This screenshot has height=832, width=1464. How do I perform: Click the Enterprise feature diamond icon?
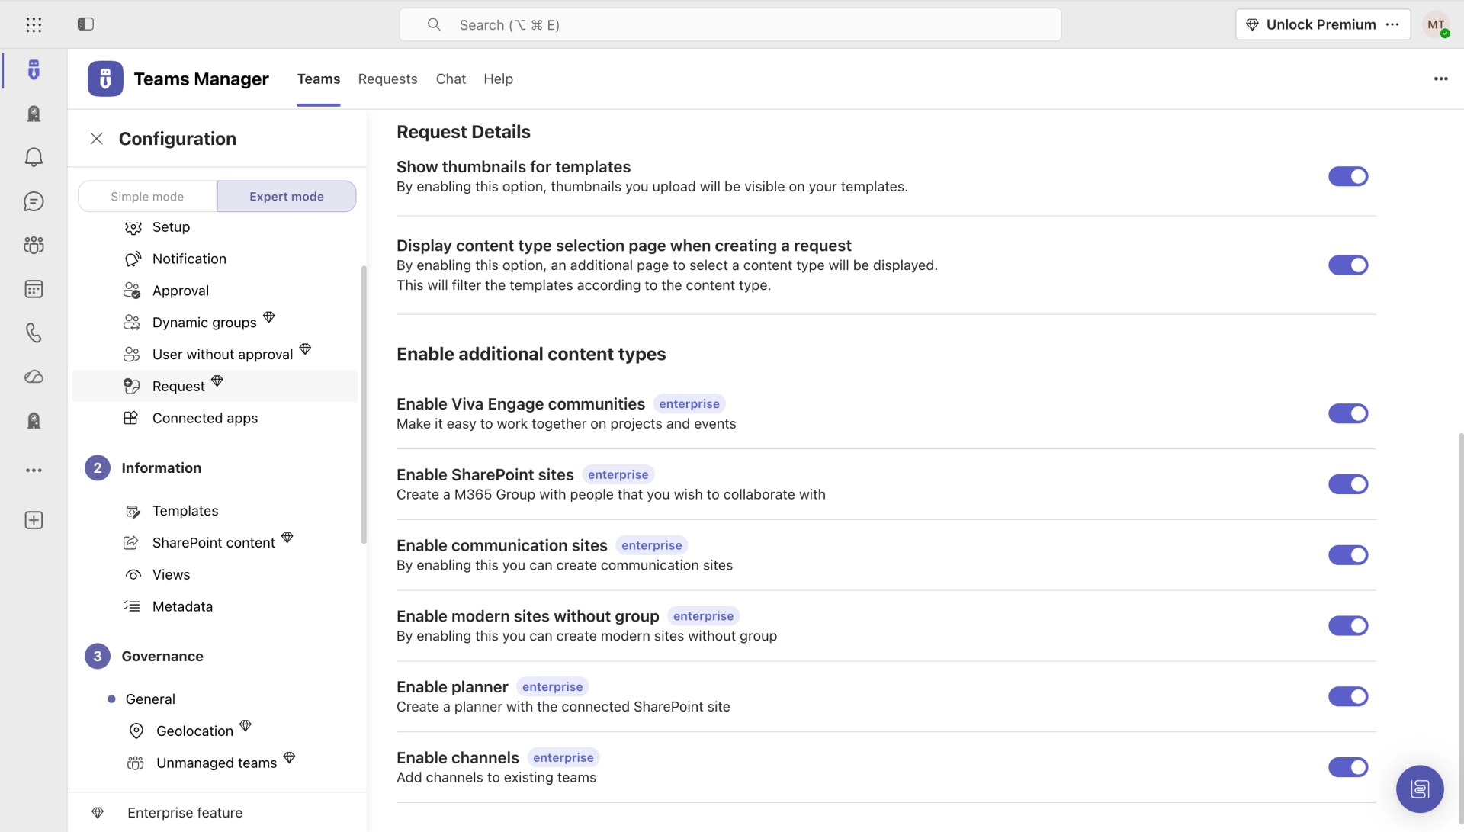98,813
